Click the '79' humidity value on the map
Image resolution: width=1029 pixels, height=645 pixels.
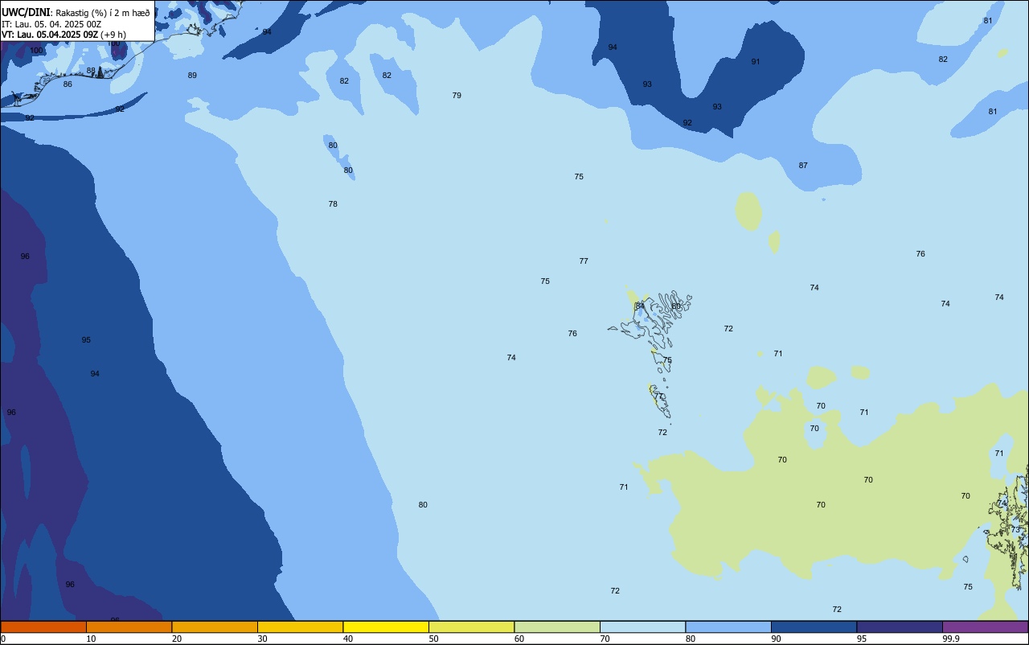457,96
